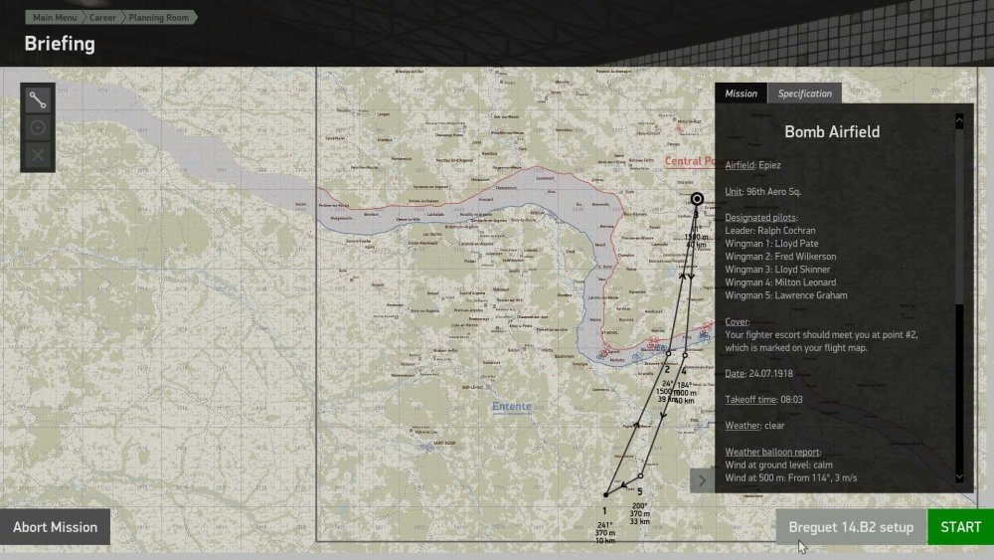Open the Mission tab
The height and width of the screenshot is (560, 994).
742,93
